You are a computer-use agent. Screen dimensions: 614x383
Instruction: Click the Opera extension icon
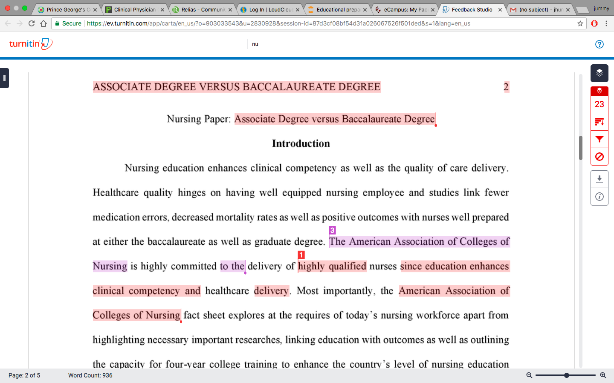coord(594,23)
